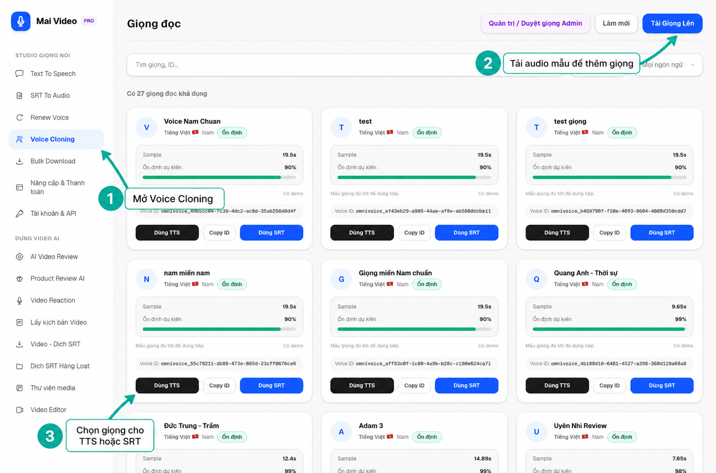716x473 pixels.
Task: Click stability progress bar of Voice Nam Chuan
Action: [x=219, y=177]
